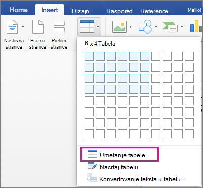This screenshot has width=203, height=188.
Task: Open the Raspored tab
Action: coord(119,11)
